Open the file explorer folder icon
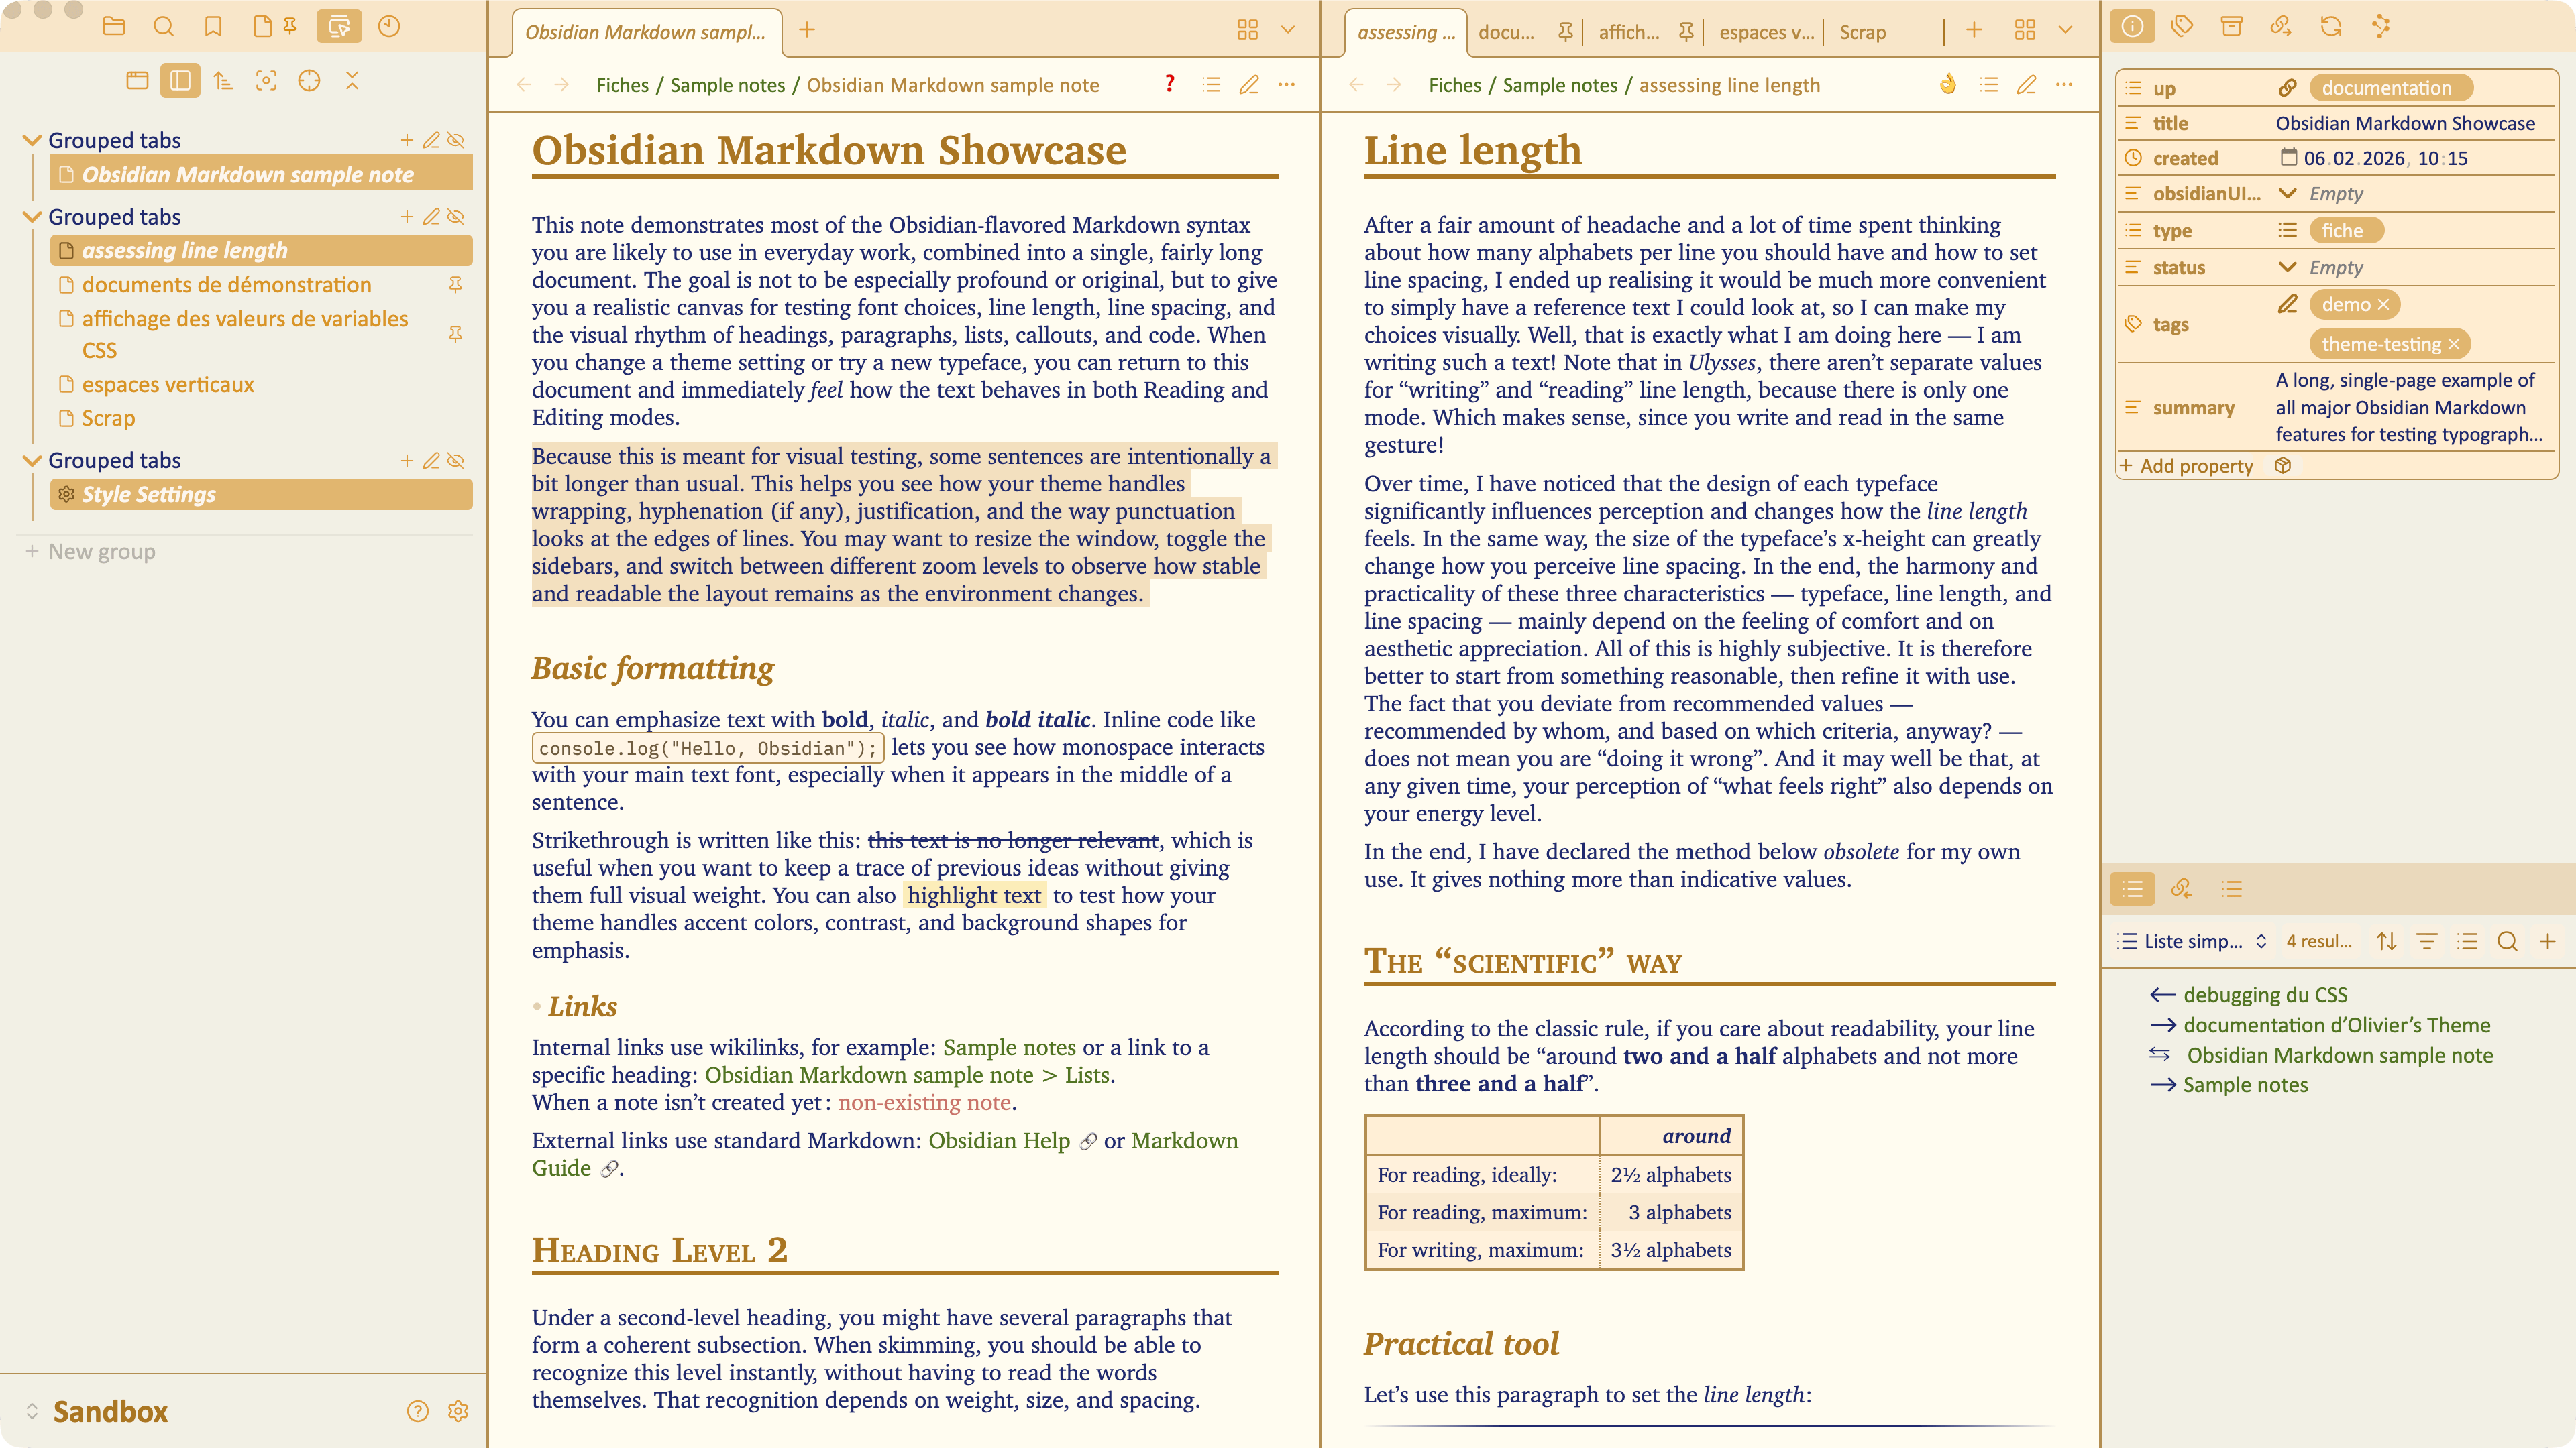This screenshot has height=1448, width=2576. (114, 27)
